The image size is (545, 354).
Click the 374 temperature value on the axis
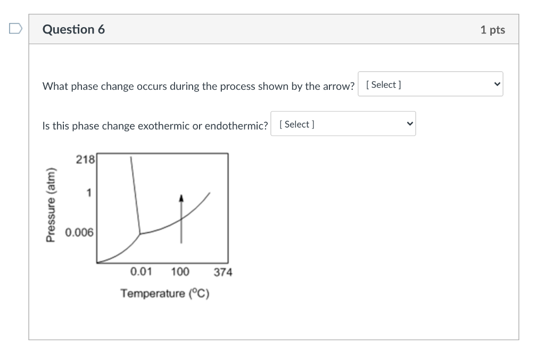coord(224,272)
